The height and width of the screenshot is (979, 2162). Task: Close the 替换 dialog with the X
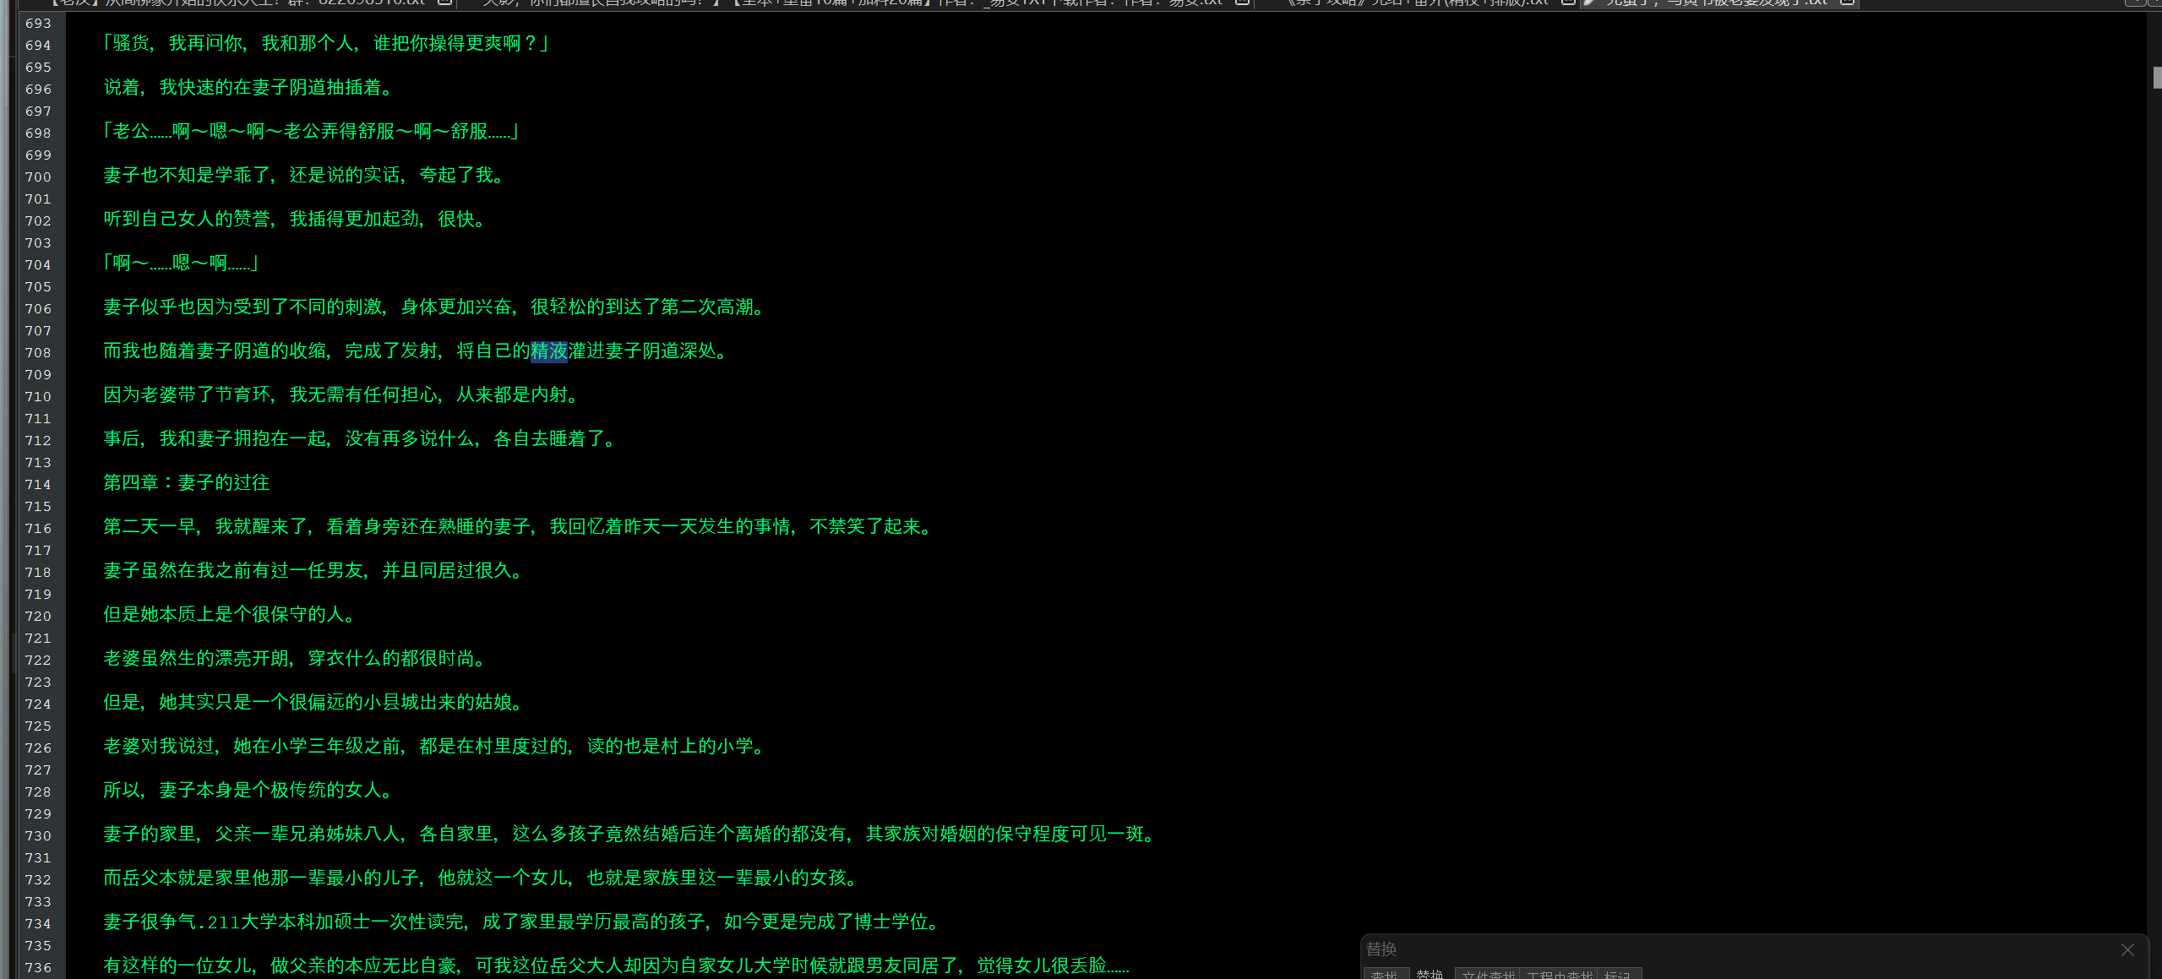(2127, 949)
